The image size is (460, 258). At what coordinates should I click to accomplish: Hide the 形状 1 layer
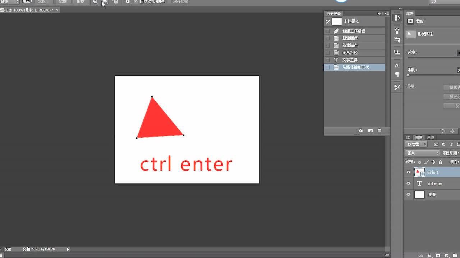click(x=408, y=172)
